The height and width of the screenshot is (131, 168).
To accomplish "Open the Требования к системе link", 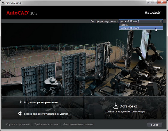I will click(46, 124).
